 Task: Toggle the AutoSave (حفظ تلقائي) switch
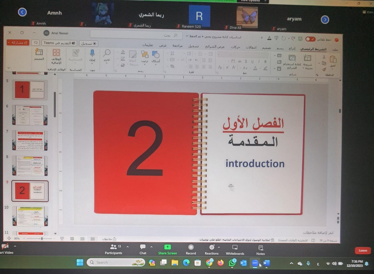click(310, 39)
